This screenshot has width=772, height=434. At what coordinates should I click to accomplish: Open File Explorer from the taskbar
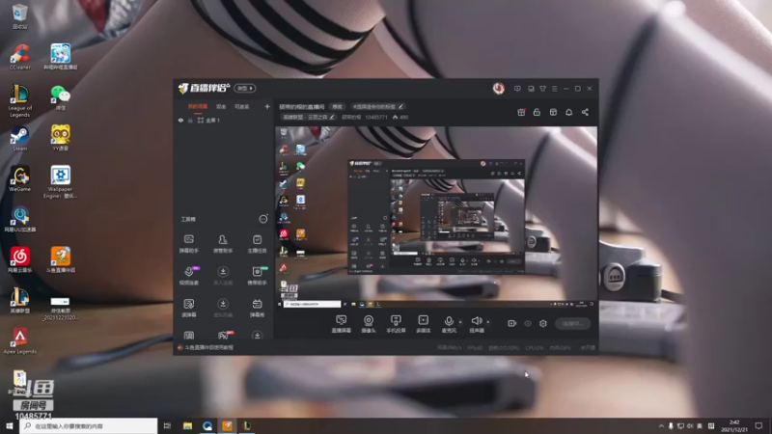point(187,425)
